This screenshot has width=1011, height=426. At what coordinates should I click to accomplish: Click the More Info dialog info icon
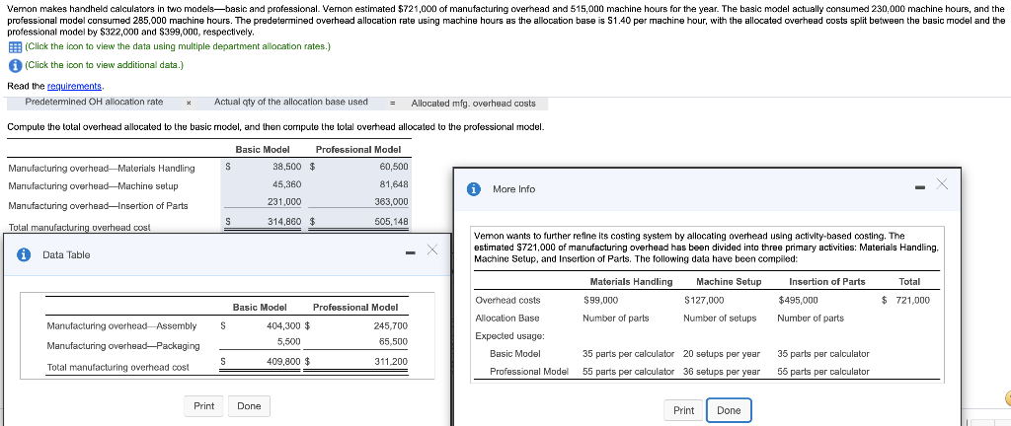(x=474, y=189)
